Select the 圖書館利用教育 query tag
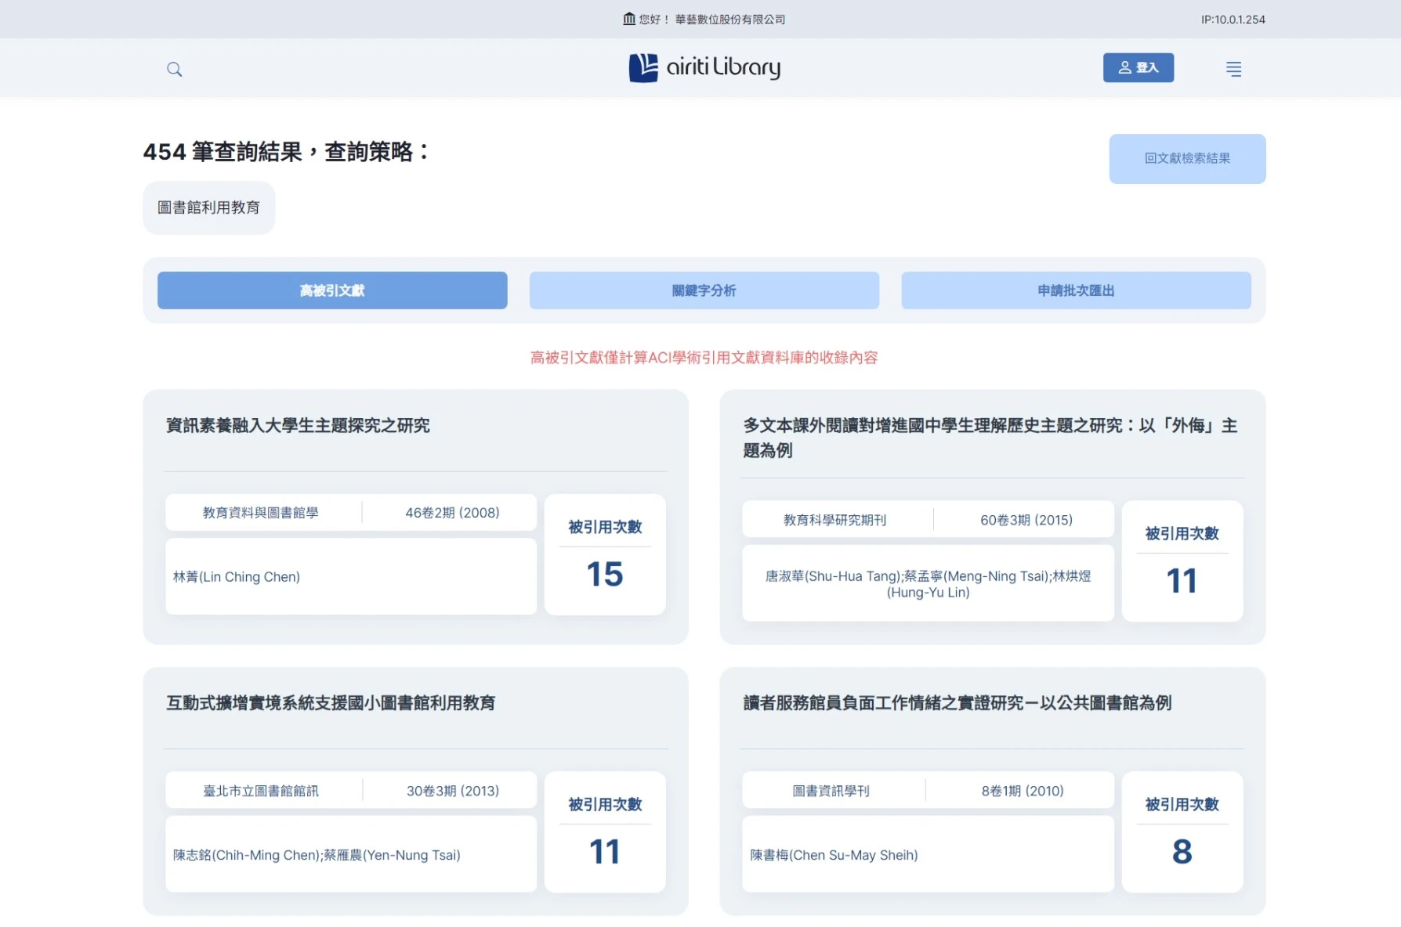This screenshot has height=927, width=1401. [208, 207]
